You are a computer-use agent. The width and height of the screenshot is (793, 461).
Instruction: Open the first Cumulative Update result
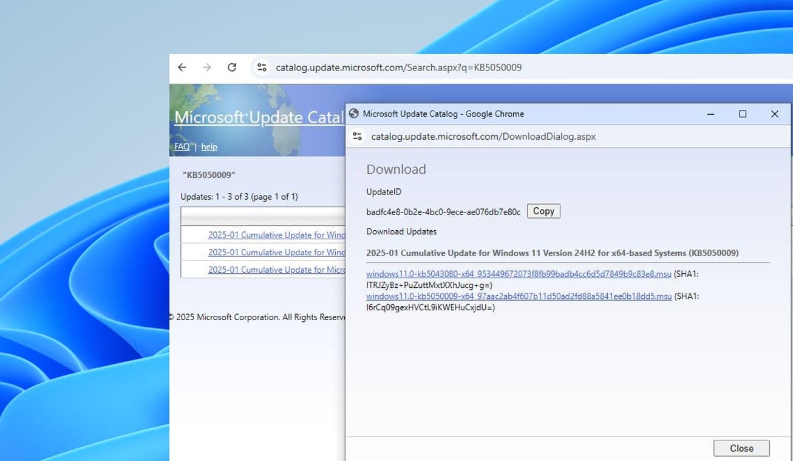[x=276, y=235]
